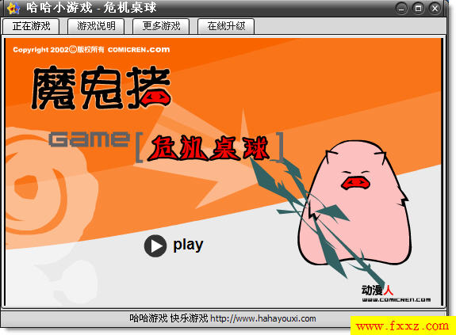Click the star app icon in title bar
This screenshot has width=456, height=335.
point(13,8)
